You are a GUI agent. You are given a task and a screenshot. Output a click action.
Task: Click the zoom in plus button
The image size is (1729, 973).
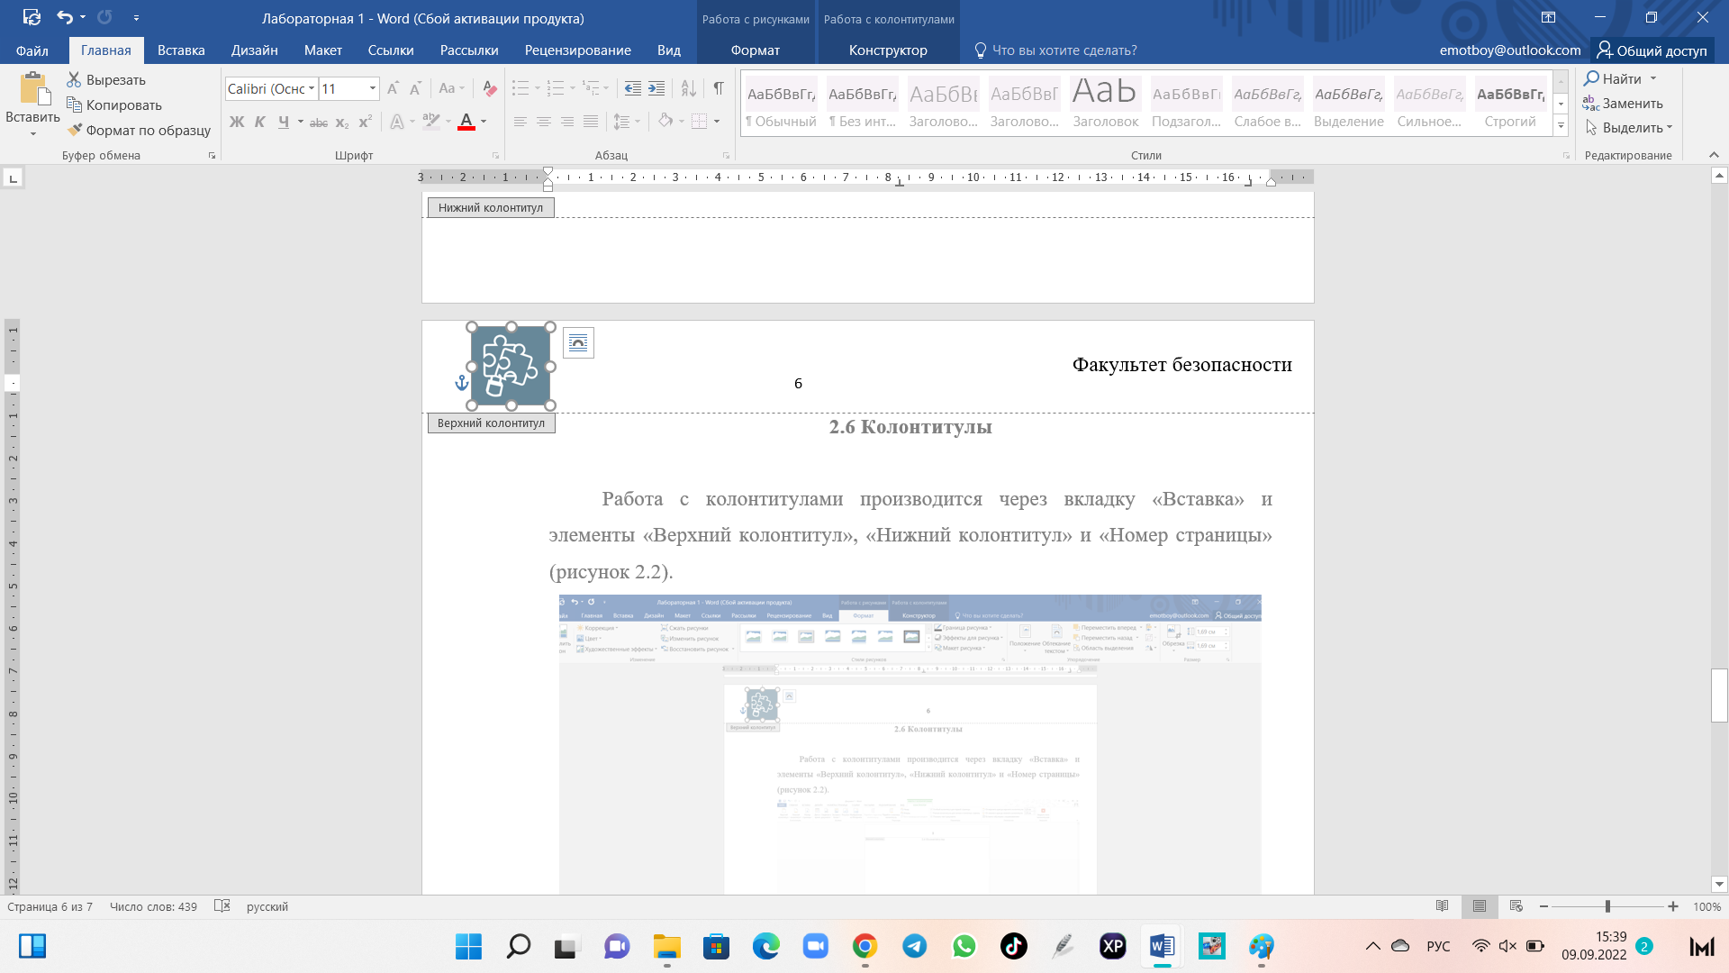point(1673,906)
